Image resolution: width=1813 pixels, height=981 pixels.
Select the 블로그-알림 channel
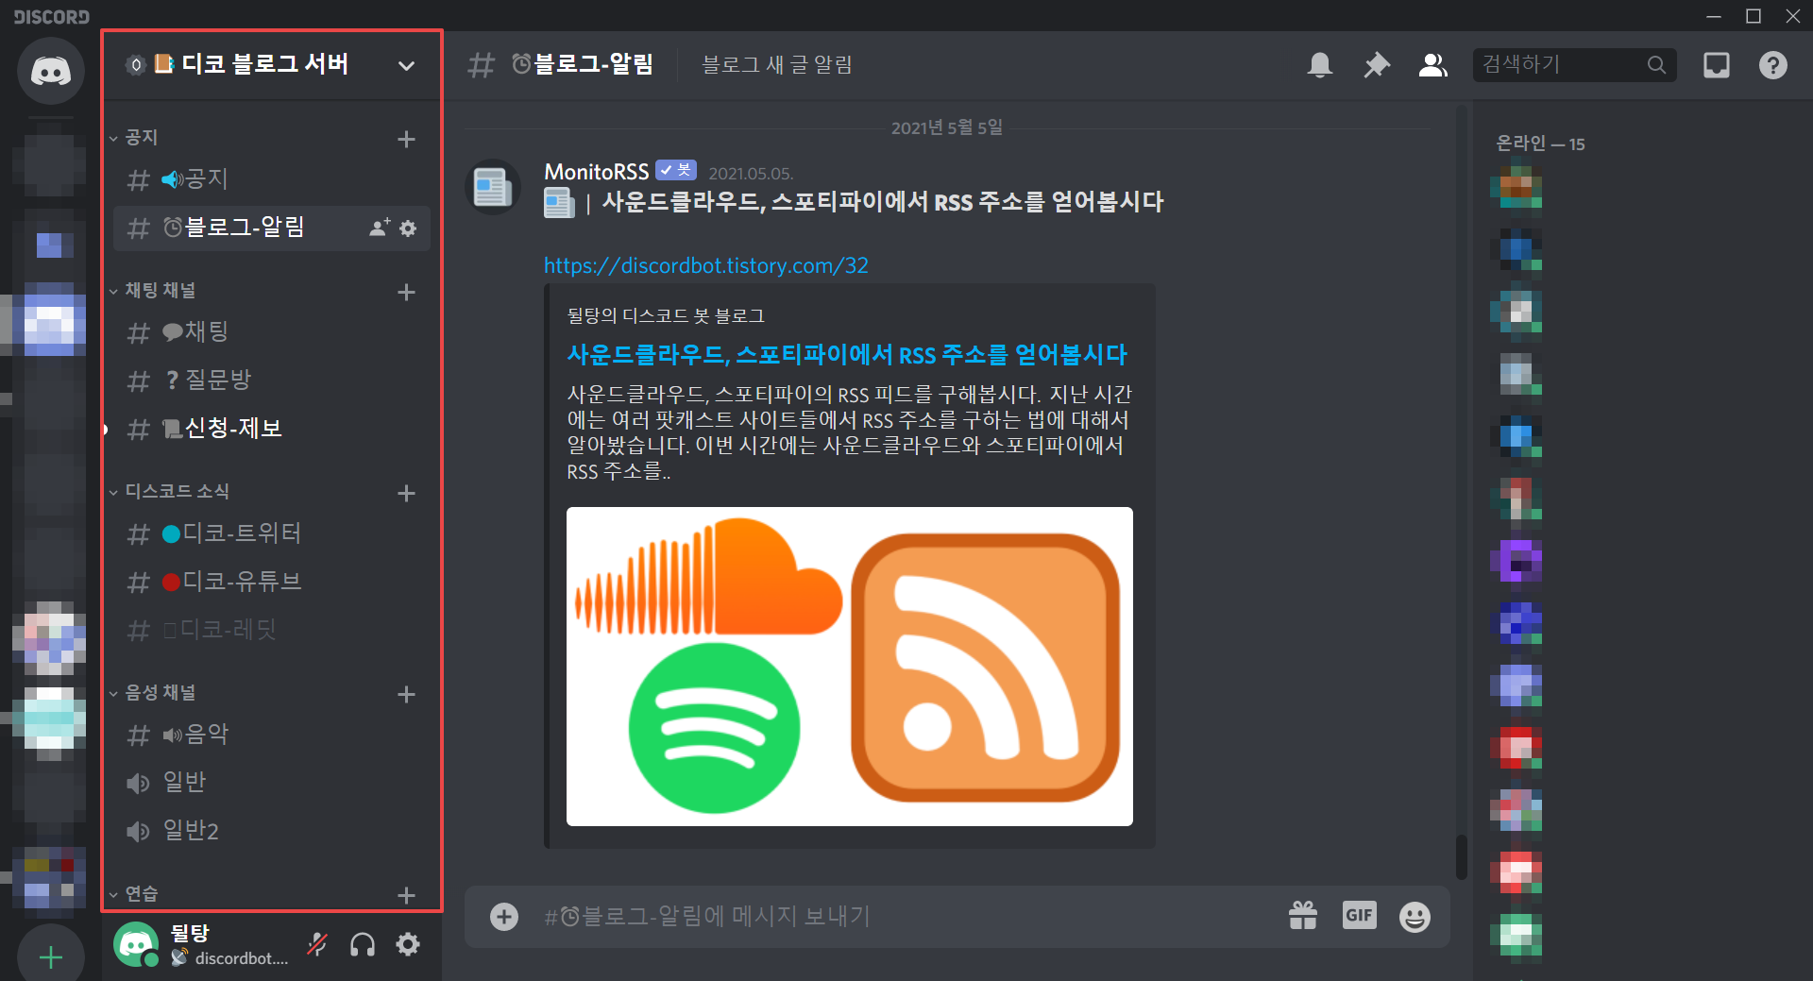(x=272, y=228)
